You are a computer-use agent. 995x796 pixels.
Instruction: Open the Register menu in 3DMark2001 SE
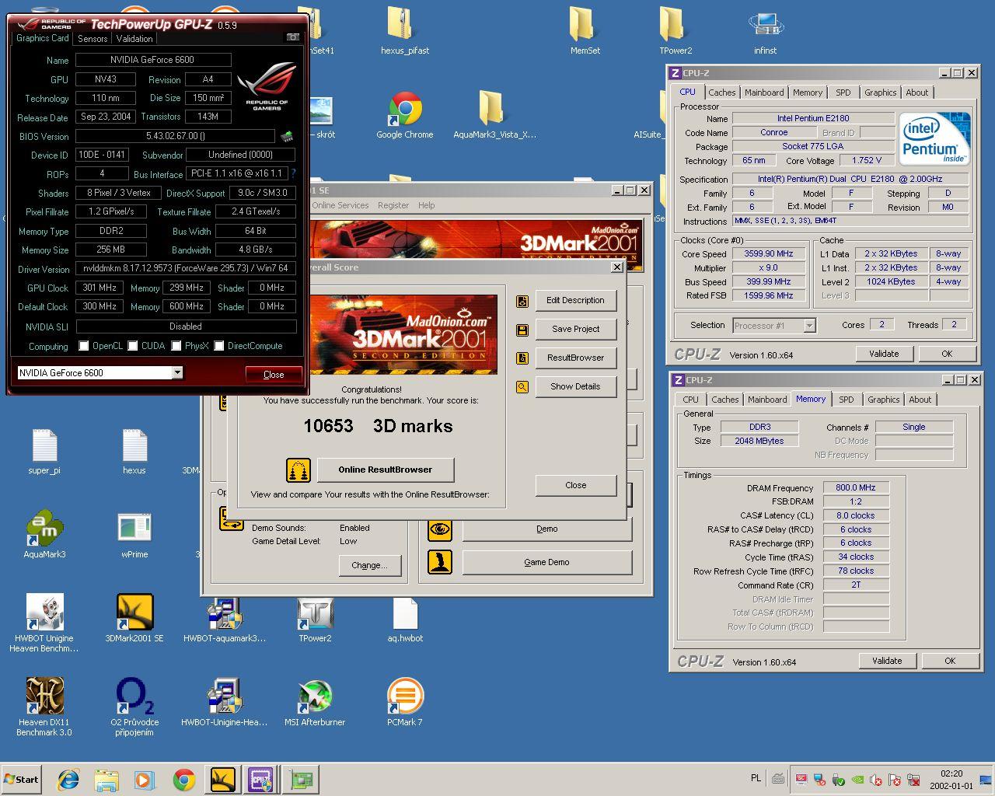pyautogui.click(x=393, y=205)
